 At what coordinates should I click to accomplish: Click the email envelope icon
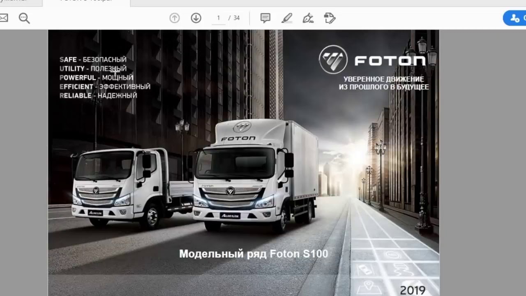pos(3,18)
